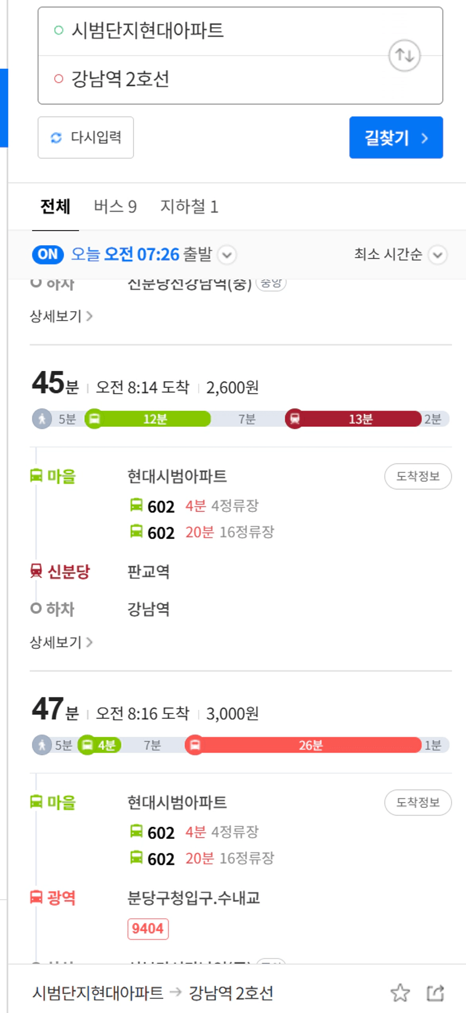The height and width of the screenshot is (1013, 466).
Task: Click 도착정보 button in 45분 route
Action: click(x=418, y=476)
